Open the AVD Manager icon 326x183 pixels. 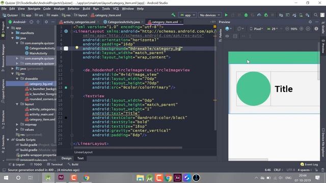[x=301, y=15]
